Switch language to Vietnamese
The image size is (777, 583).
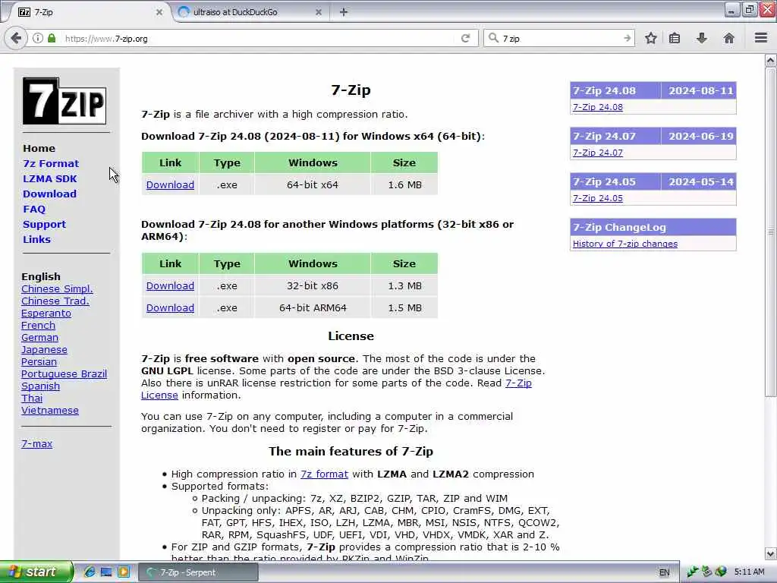49,411
